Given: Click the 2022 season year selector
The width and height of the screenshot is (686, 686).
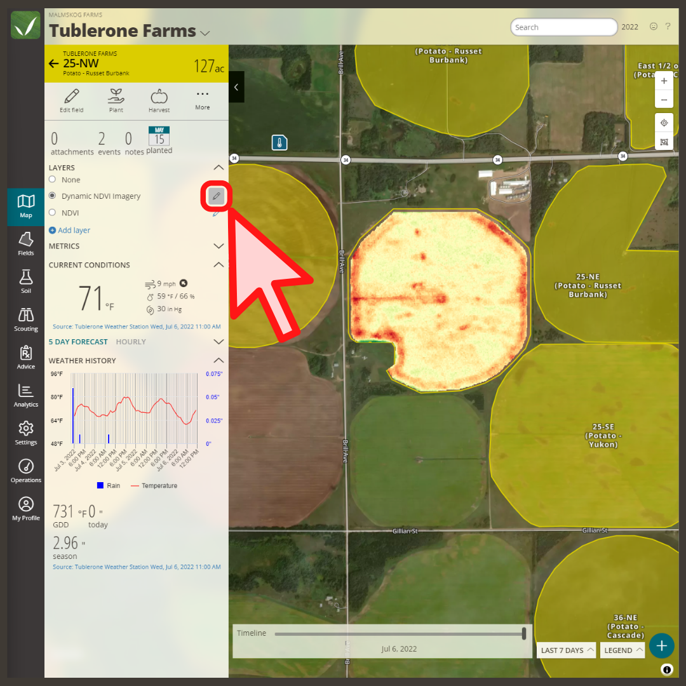Looking at the screenshot, I should pos(629,27).
